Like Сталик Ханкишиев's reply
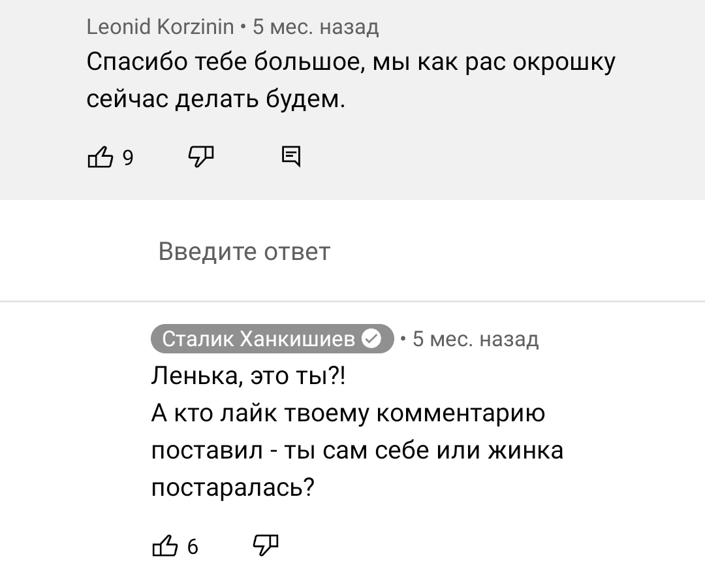 point(165,545)
